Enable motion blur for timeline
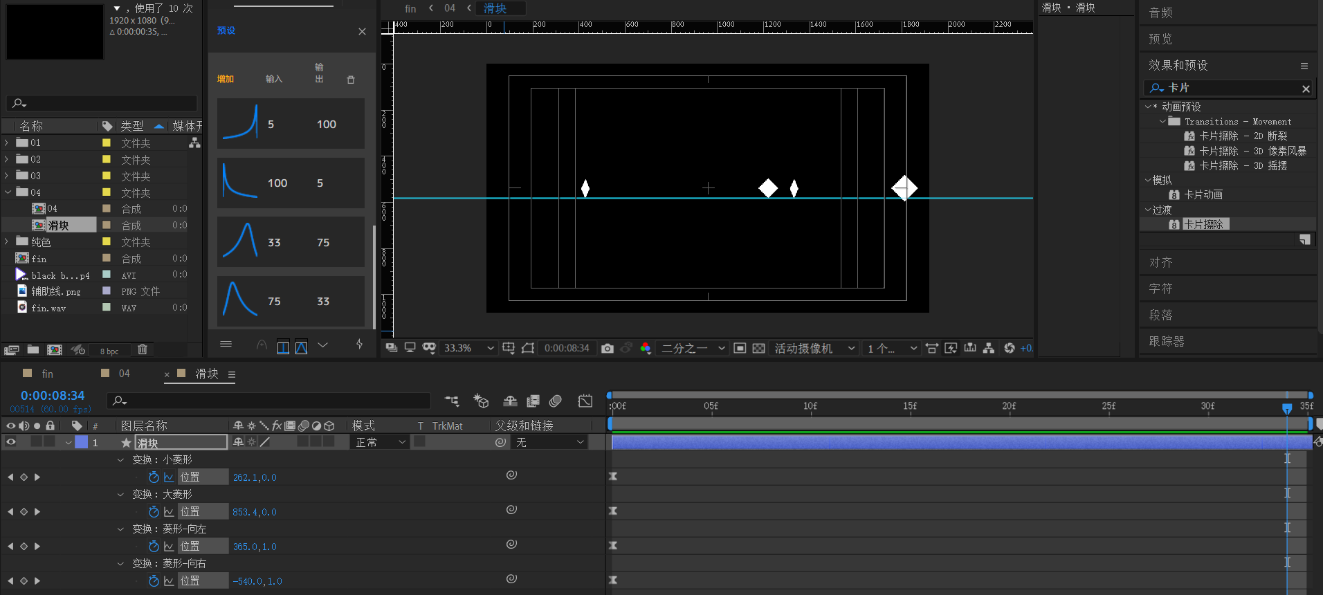1323x595 pixels. click(x=556, y=401)
